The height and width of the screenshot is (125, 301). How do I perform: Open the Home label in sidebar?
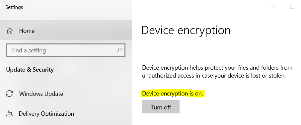coord(27,31)
